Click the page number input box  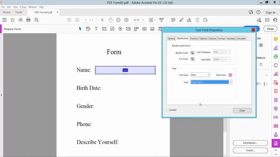coord(86,20)
